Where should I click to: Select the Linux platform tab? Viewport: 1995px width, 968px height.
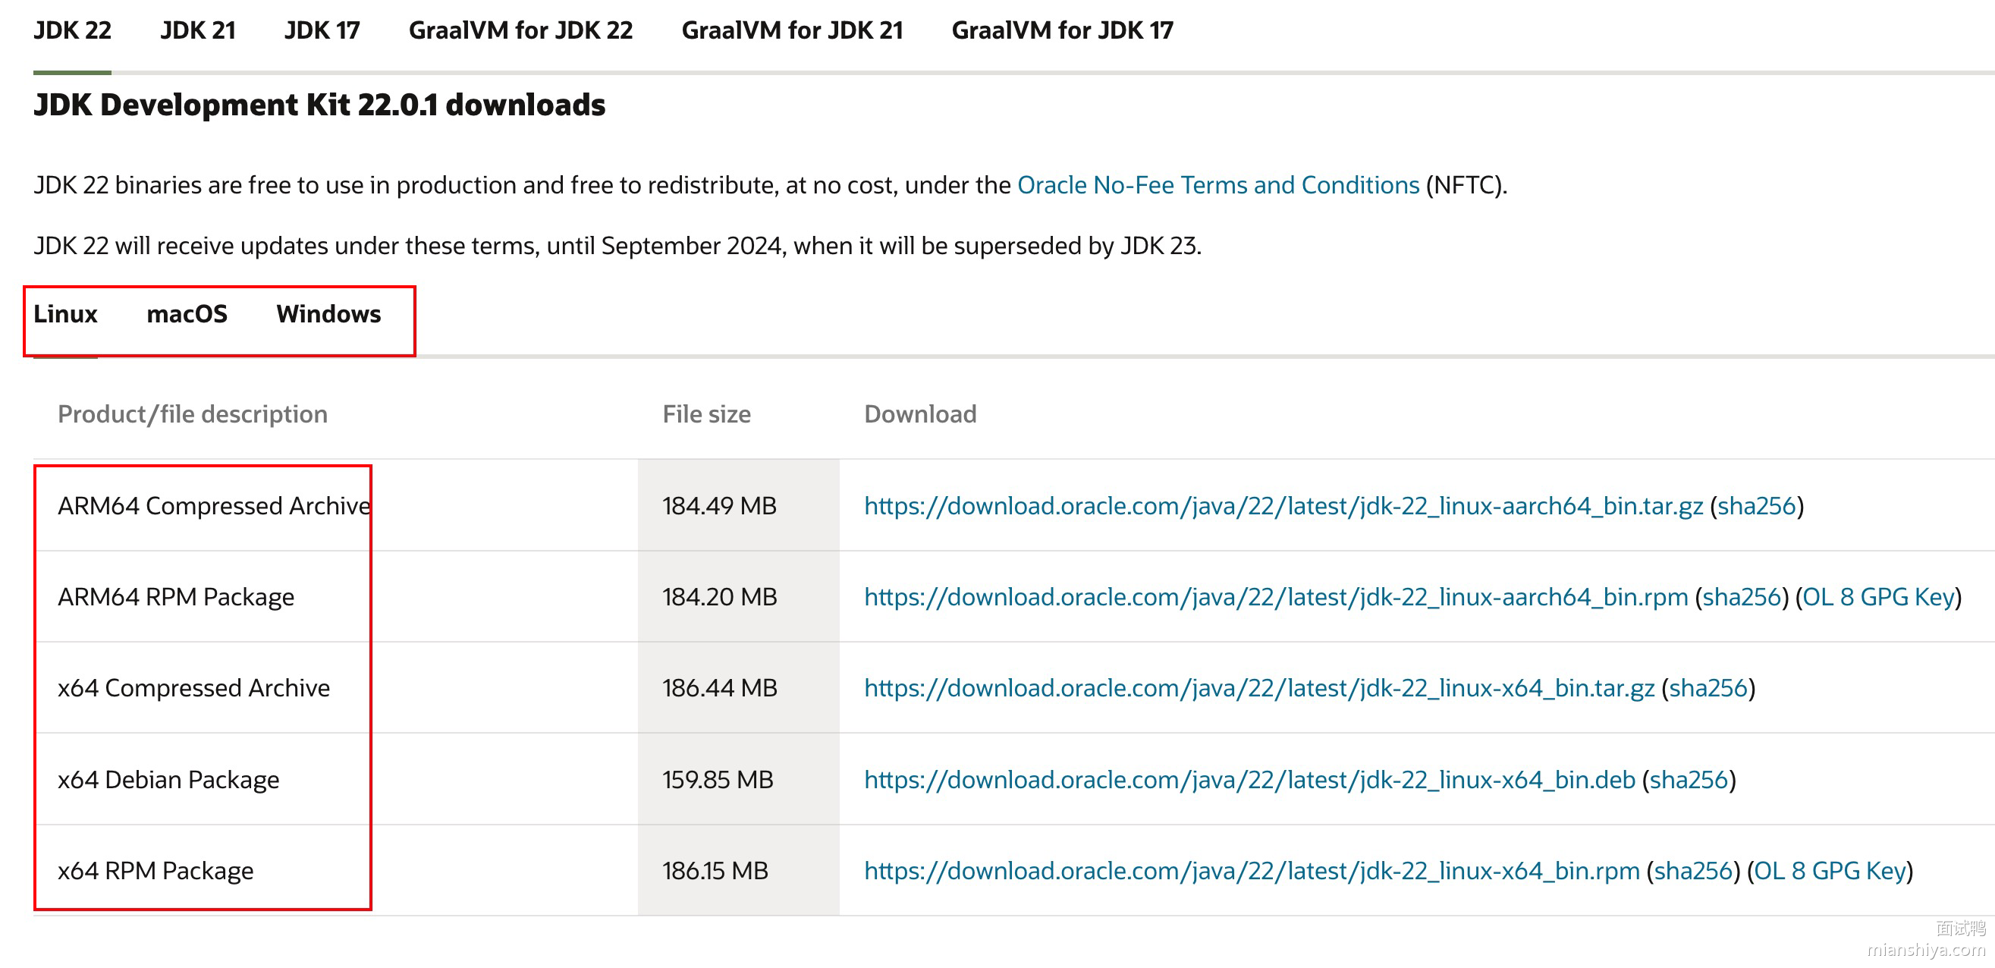point(65,313)
